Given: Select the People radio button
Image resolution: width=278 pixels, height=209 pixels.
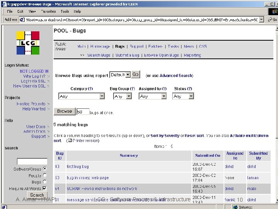Looking at the screenshot, I should (45, 175).
